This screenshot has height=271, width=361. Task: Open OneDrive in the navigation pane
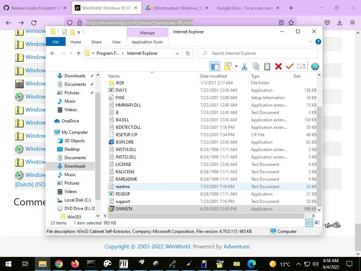pyautogui.click(x=70, y=121)
